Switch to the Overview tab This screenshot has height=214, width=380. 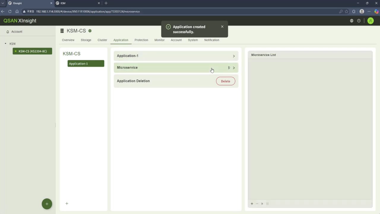(x=68, y=40)
